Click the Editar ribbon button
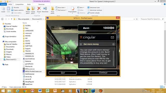Image resolution: width=166 pixels, height=93 pixels. 81,10
